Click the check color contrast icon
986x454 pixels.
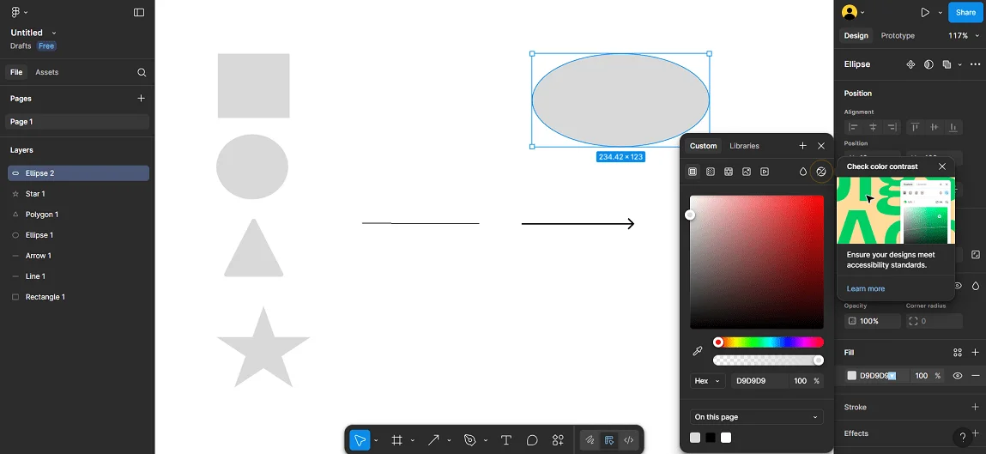coord(820,172)
